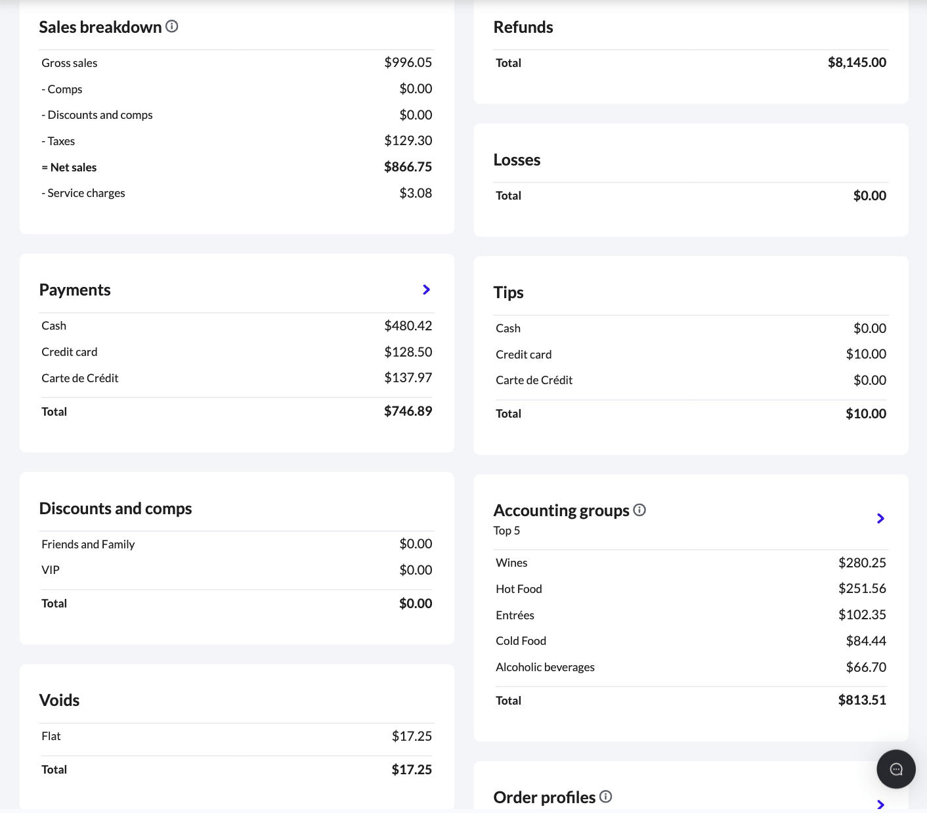Select the help icon next to Accounting groups
The image size is (927, 813).
(x=639, y=510)
